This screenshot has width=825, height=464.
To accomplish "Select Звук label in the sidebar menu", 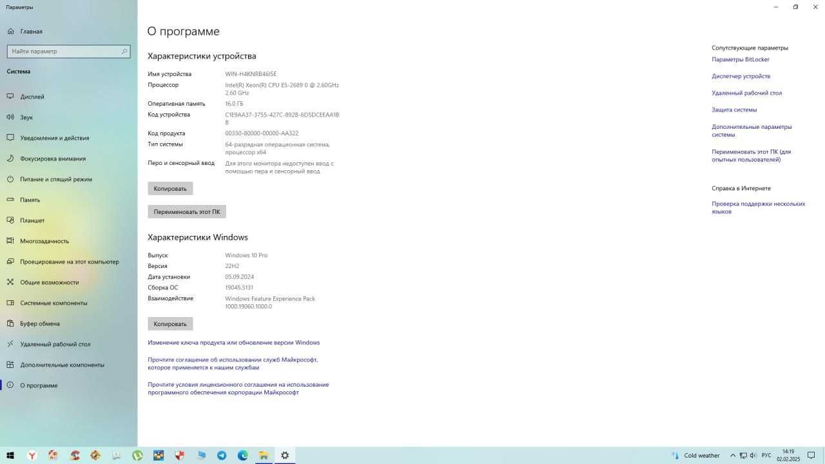I will point(26,117).
